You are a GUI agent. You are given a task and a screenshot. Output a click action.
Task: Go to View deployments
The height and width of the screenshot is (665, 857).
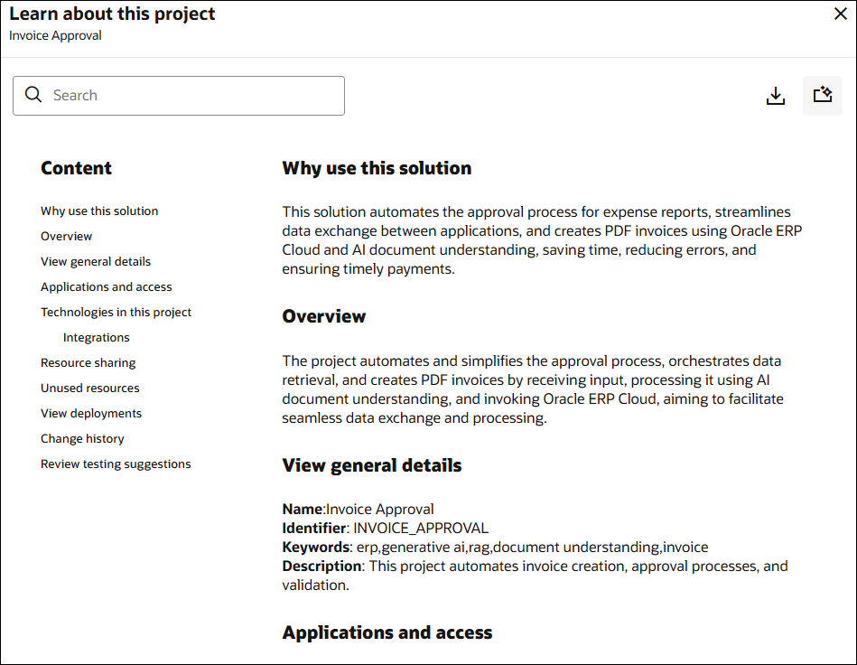pyautogui.click(x=90, y=413)
